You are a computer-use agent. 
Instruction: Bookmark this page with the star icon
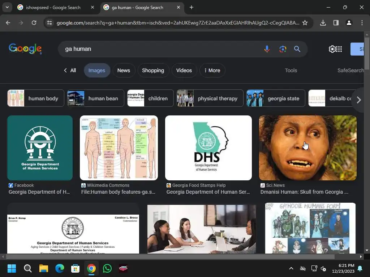(x=305, y=23)
